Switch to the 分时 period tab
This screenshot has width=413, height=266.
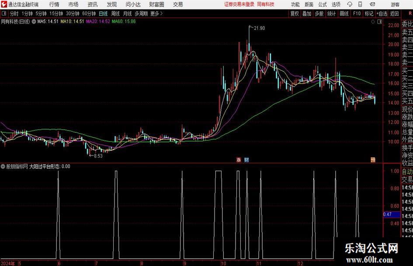coord(14,14)
